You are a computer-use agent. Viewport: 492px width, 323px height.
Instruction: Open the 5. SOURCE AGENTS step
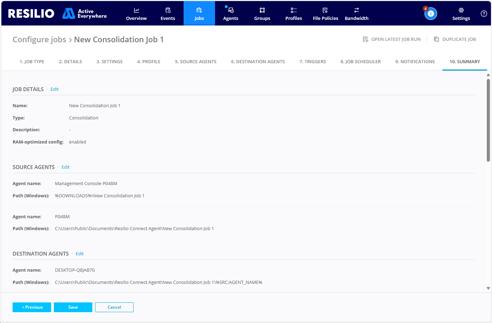[x=195, y=61]
